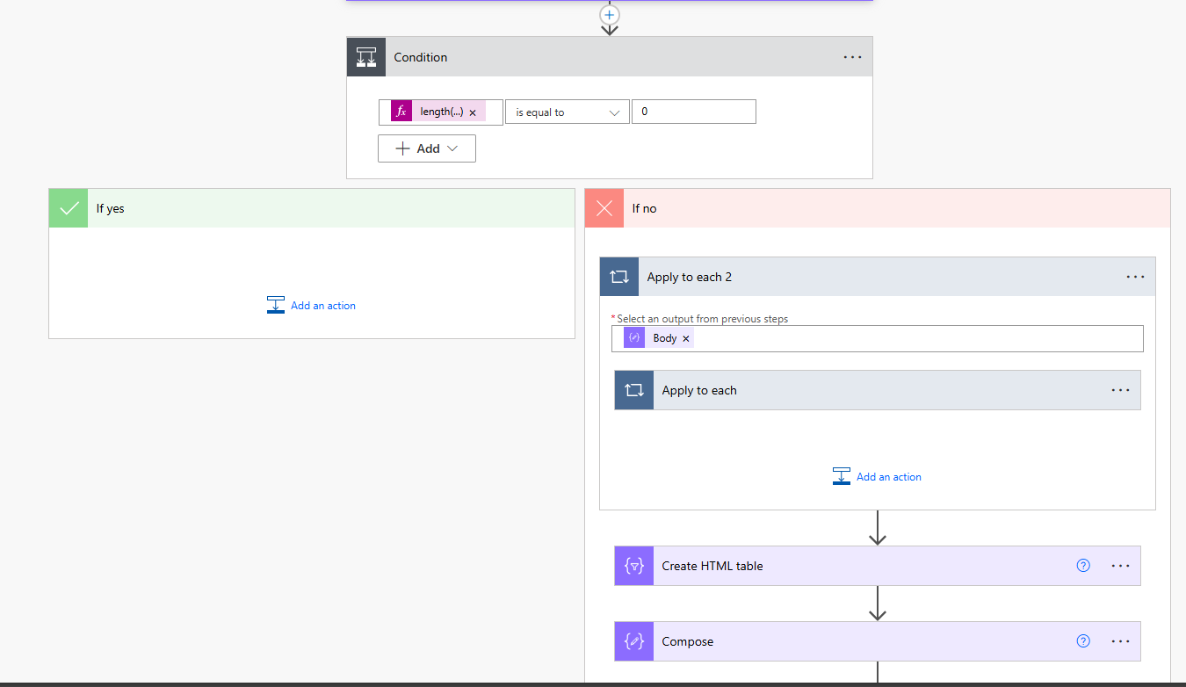Click the Condition action icon
Image resolution: width=1186 pixels, height=687 pixels.
point(366,57)
